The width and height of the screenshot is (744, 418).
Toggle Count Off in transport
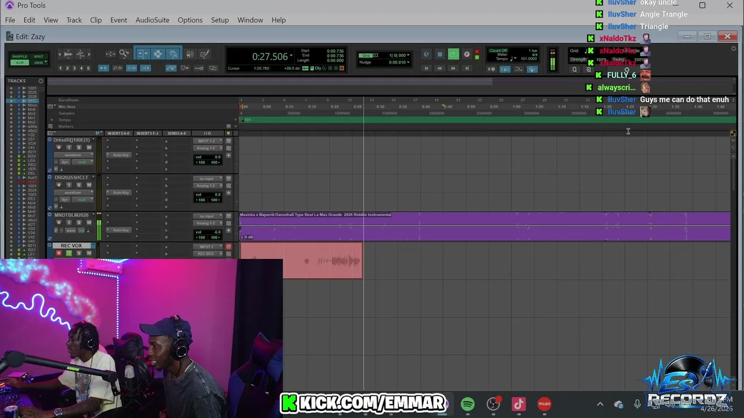(x=498, y=51)
